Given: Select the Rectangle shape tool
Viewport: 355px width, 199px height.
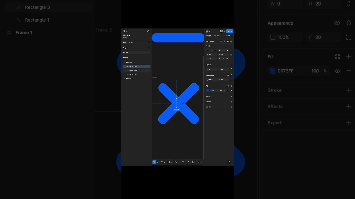Looking at the screenshot, I should point(168,162).
